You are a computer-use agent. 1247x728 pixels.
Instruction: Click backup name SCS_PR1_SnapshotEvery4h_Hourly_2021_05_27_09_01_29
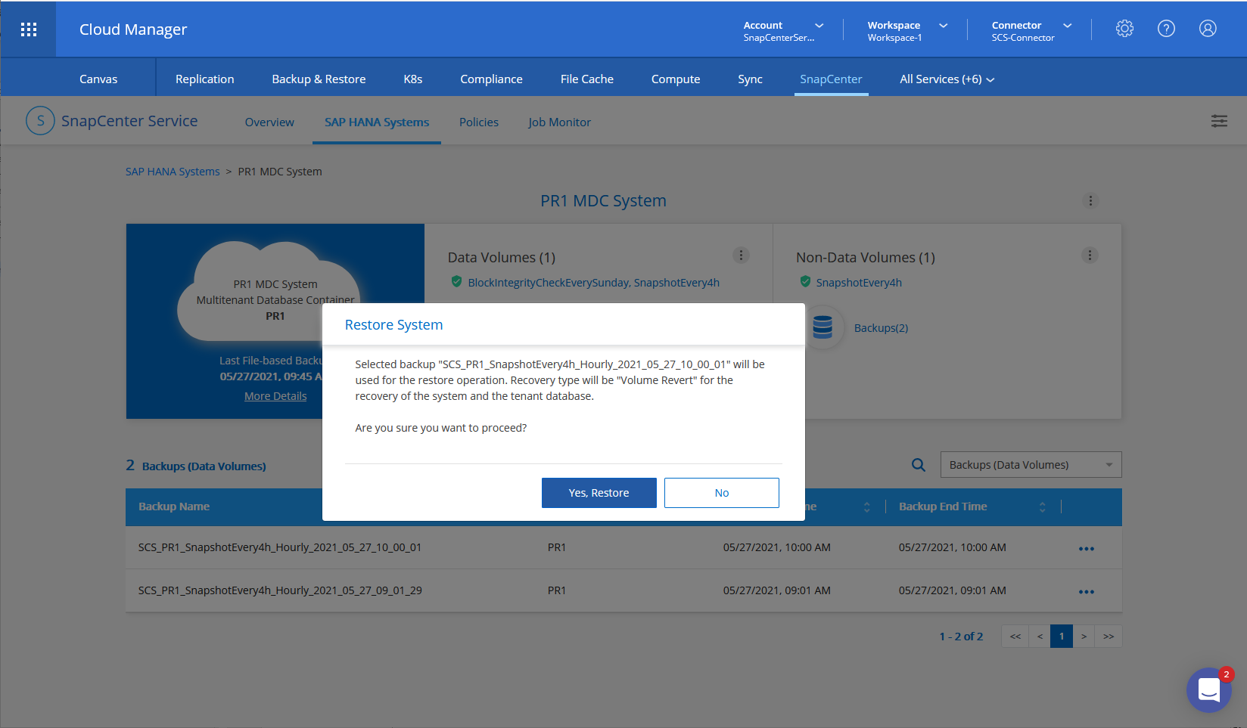point(280,590)
